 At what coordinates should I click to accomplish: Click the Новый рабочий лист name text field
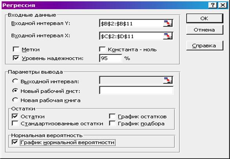(136, 90)
